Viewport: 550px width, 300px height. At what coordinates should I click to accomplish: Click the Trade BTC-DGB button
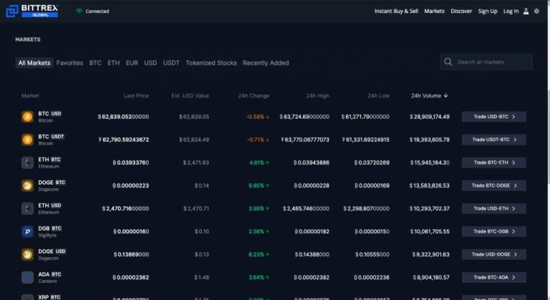[494, 231]
